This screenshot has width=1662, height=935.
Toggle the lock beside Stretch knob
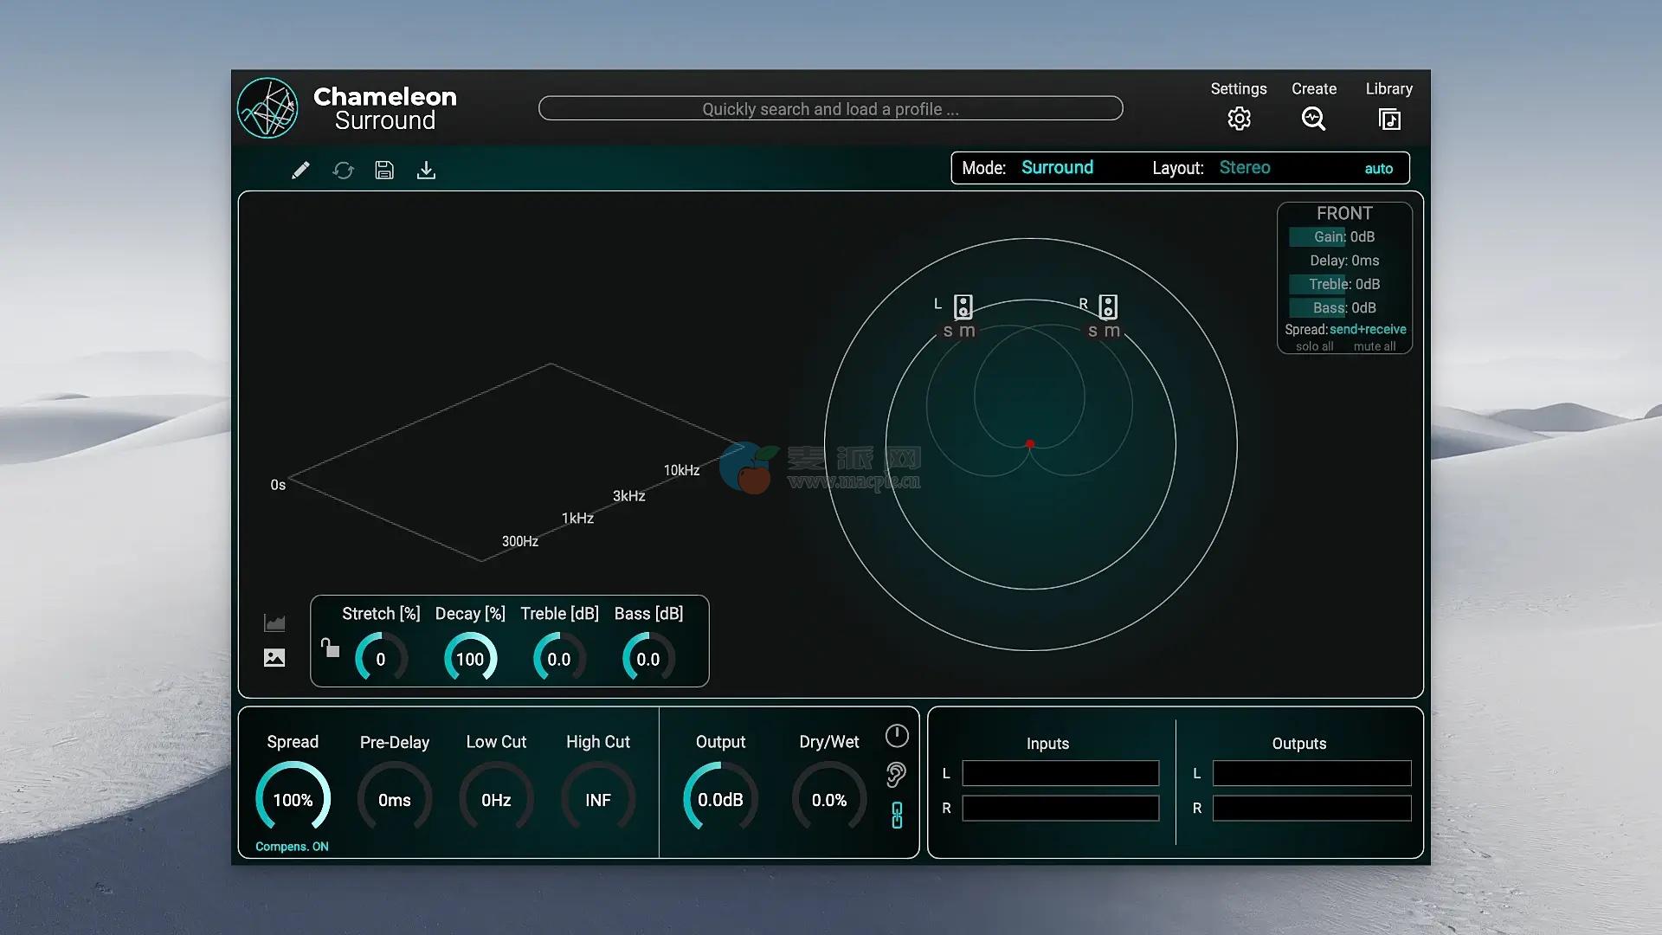pos(330,648)
